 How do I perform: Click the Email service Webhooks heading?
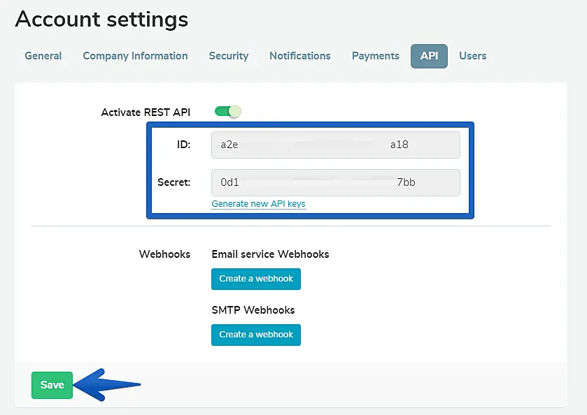[270, 254]
